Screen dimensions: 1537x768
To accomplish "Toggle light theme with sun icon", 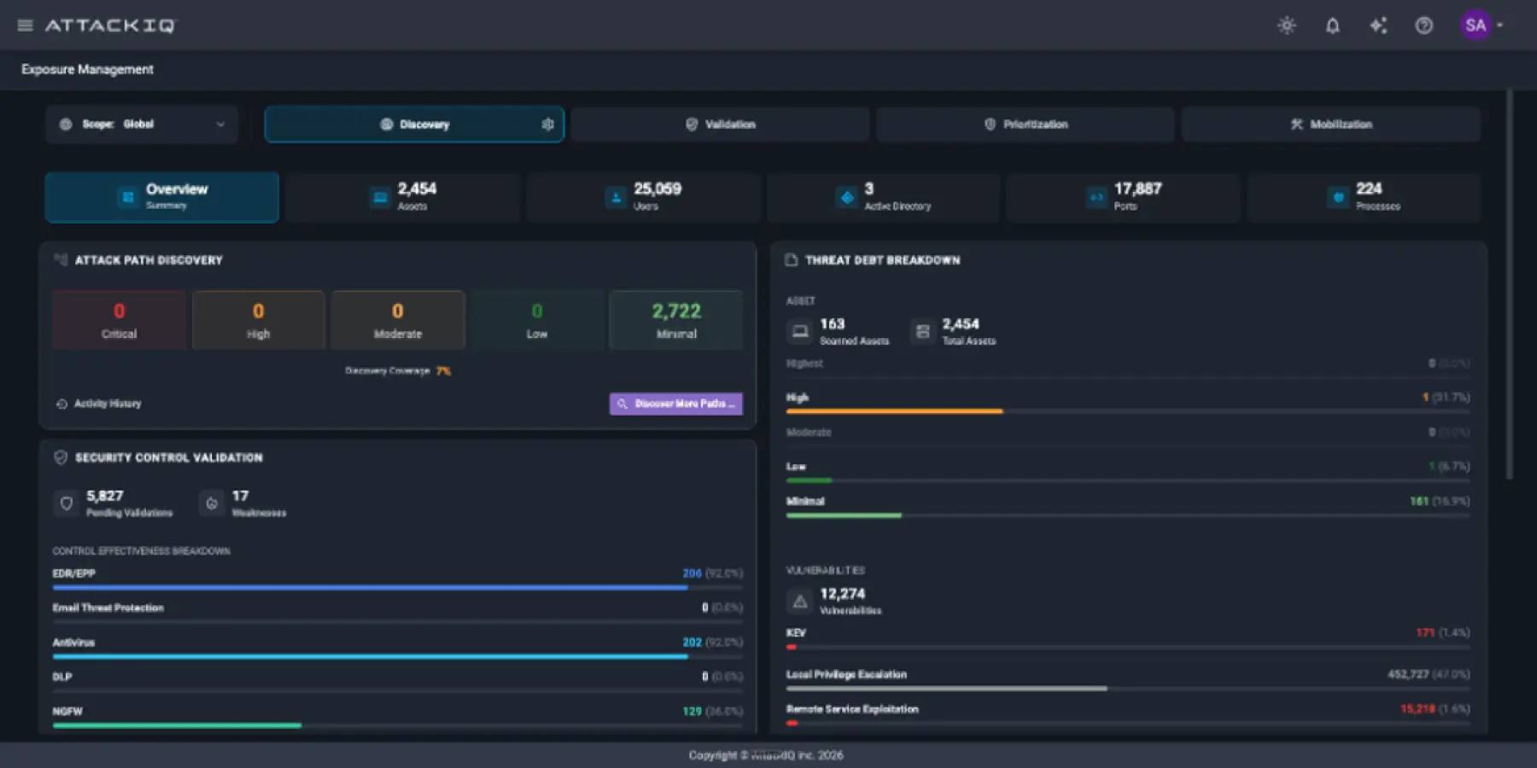I will tap(1287, 26).
